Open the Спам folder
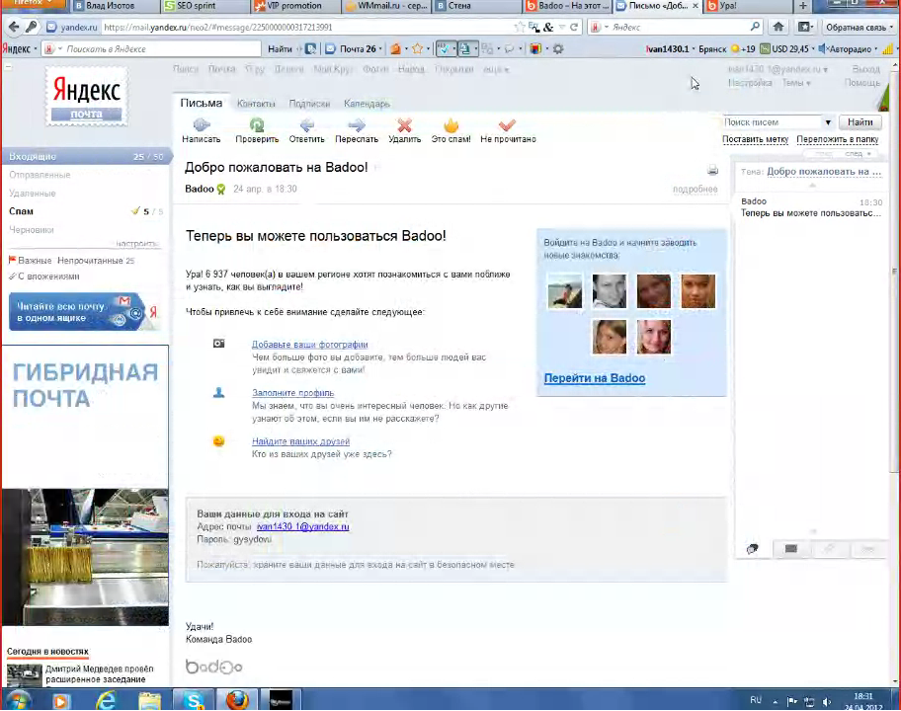 tap(22, 211)
